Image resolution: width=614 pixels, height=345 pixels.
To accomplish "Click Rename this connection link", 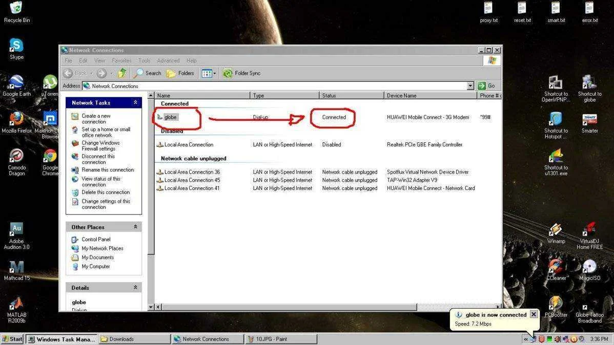I will click(108, 170).
